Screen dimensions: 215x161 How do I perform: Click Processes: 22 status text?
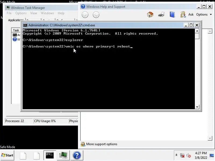point(15,121)
